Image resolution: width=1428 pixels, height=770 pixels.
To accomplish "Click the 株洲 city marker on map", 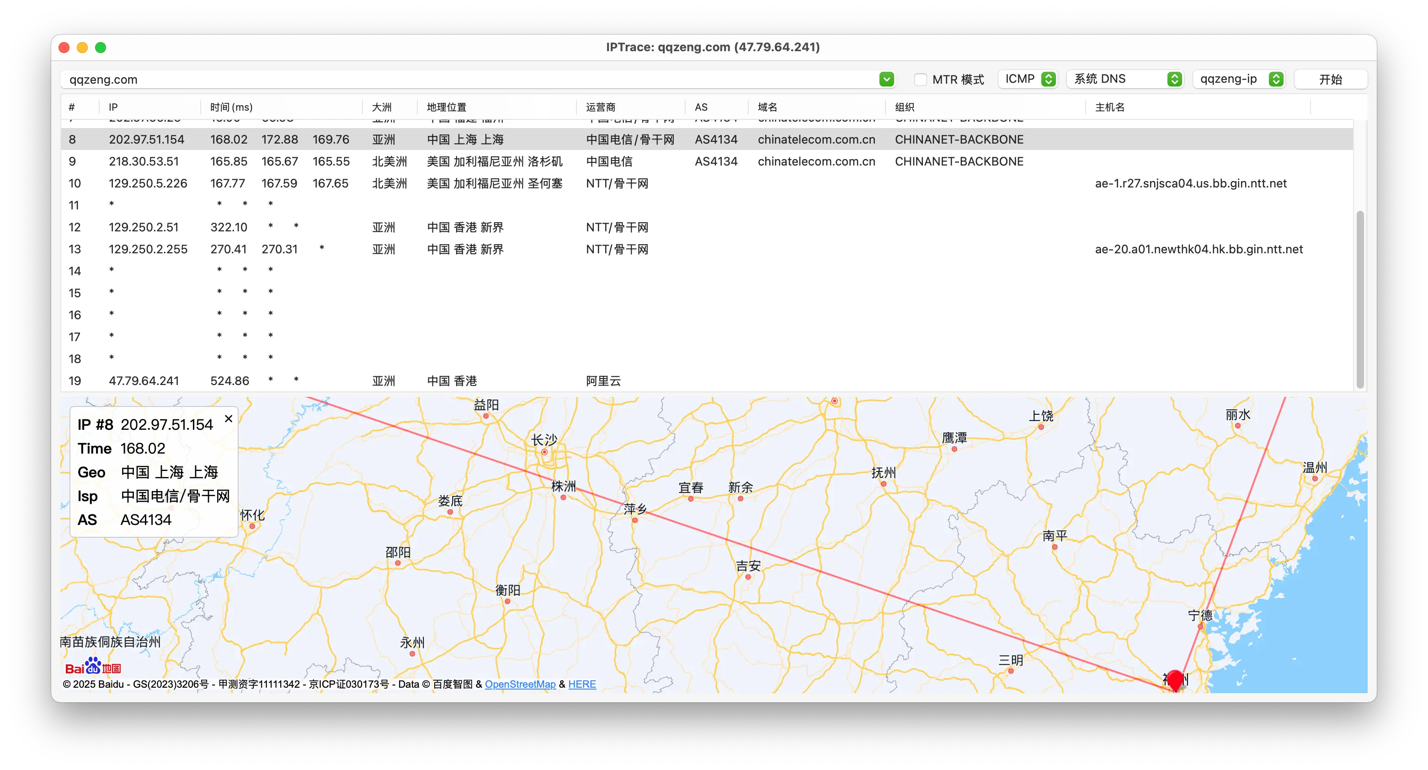I will click(563, 497).
